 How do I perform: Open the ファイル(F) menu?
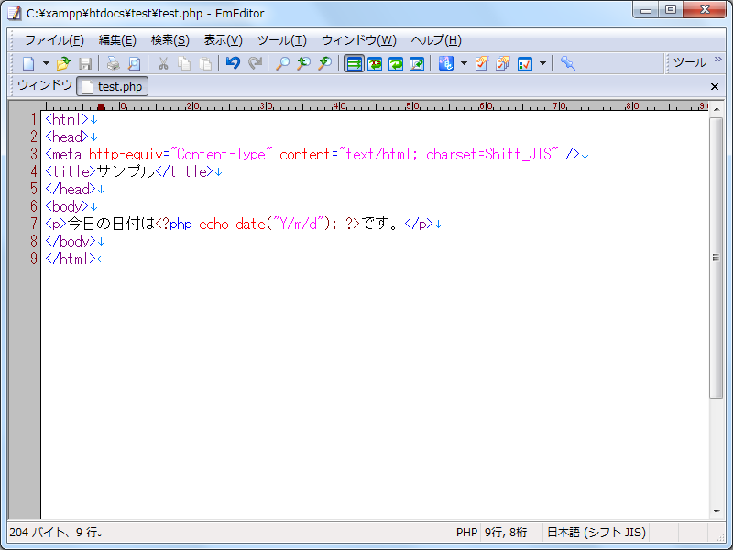(x=54, y=40)
